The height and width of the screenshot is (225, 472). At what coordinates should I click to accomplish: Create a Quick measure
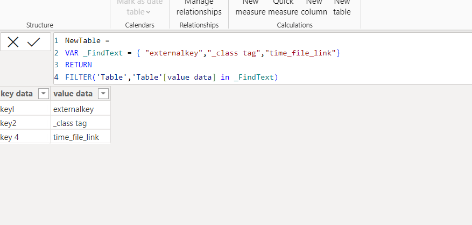coord(283,8)
